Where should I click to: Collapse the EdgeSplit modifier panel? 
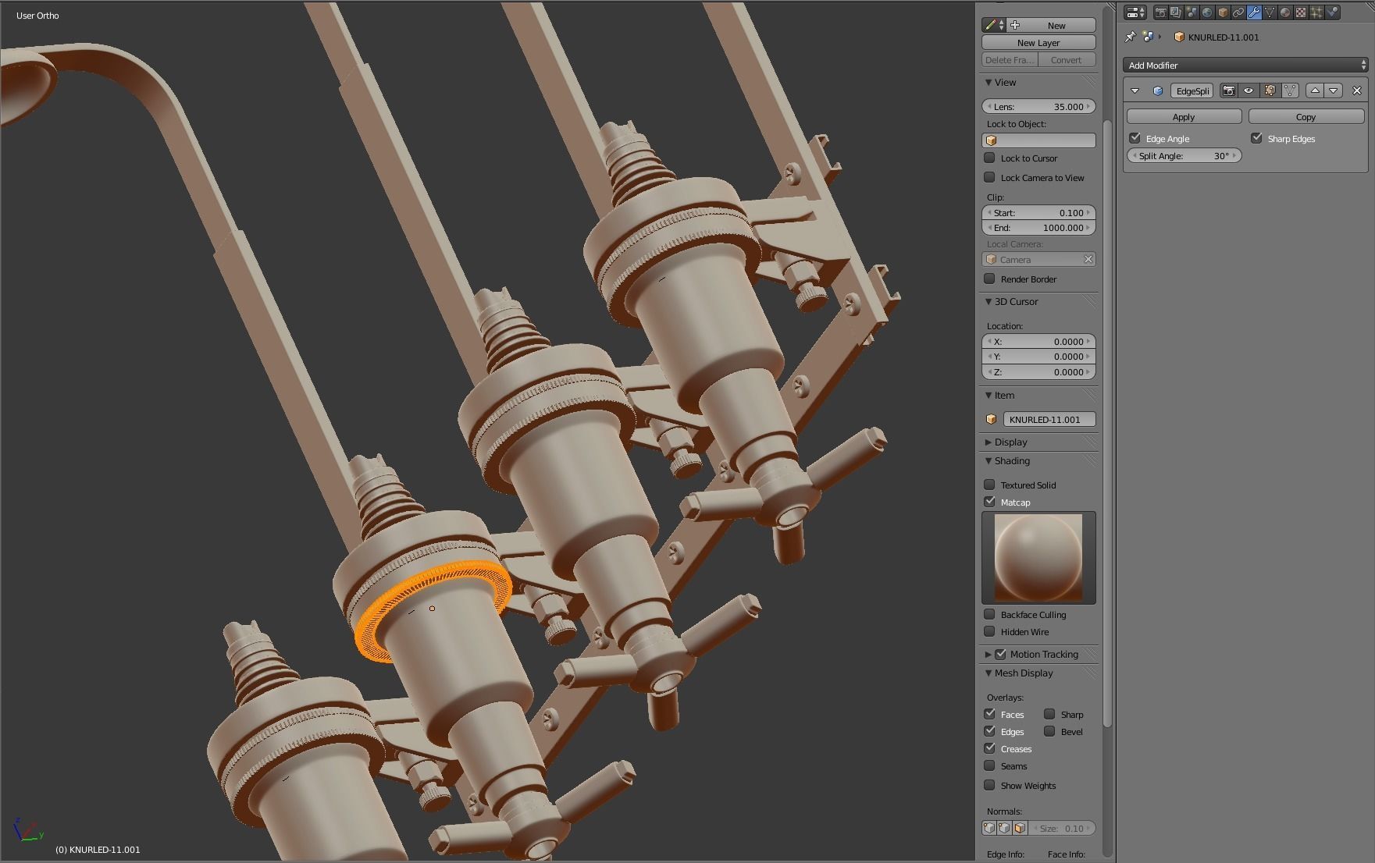1135,91
